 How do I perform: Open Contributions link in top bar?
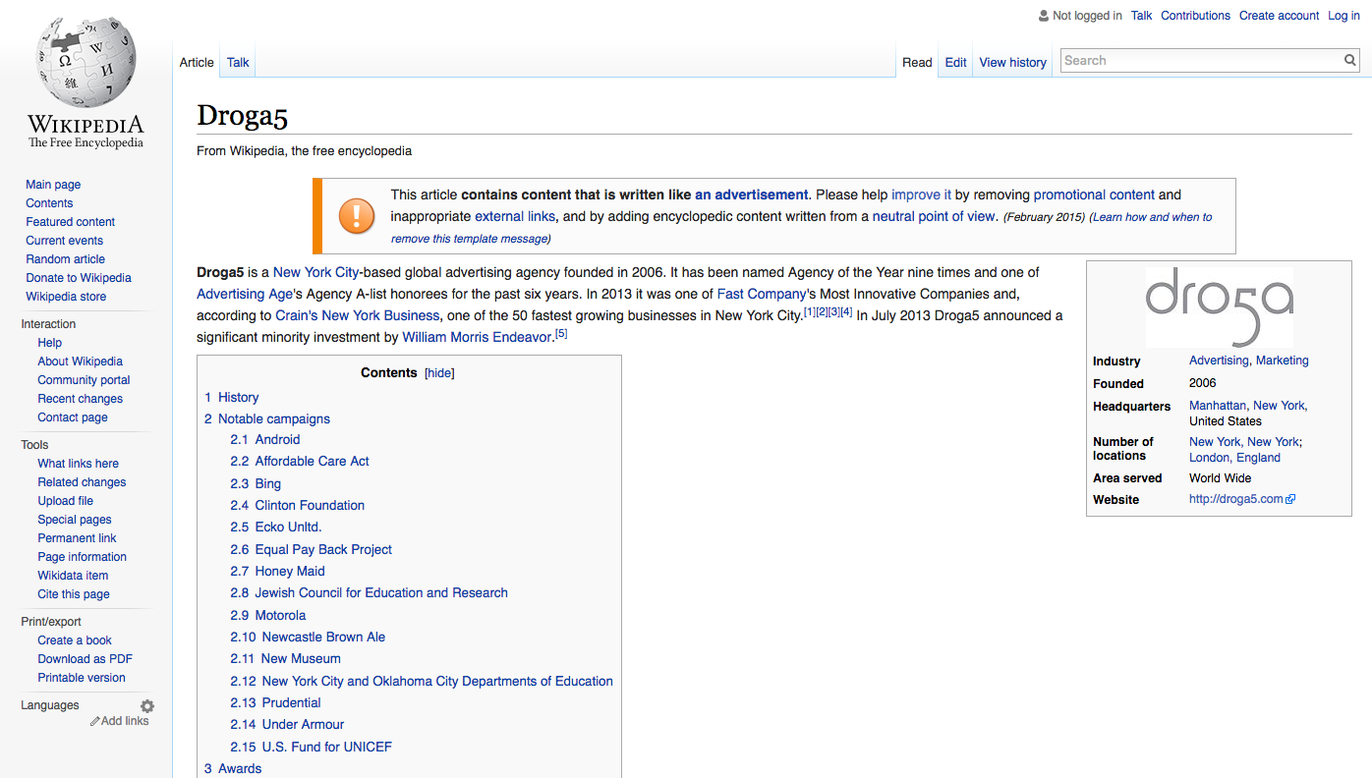(x=1195, y=16)
